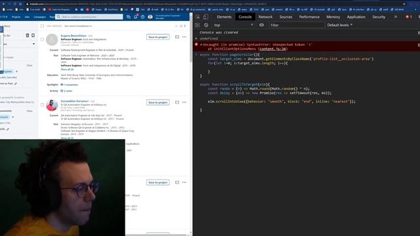Open Projects in LinkedIn Recruiter nav
The width and height of the screenshot is (420, 236).
point(16,17)
